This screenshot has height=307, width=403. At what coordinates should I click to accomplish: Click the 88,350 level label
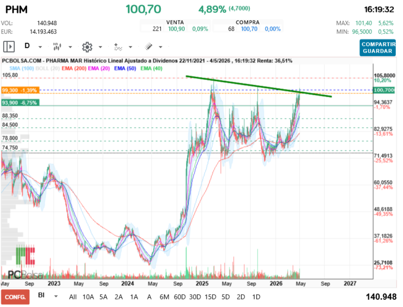click(10, 116)
